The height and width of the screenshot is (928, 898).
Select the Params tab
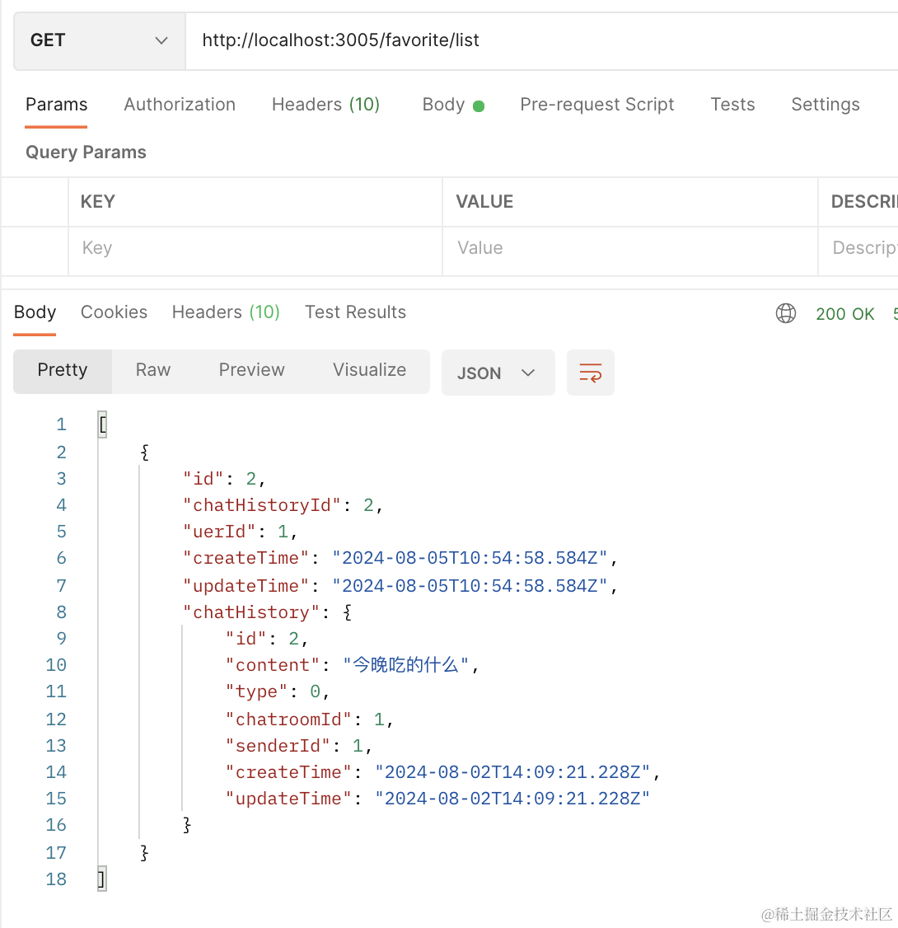56,105
